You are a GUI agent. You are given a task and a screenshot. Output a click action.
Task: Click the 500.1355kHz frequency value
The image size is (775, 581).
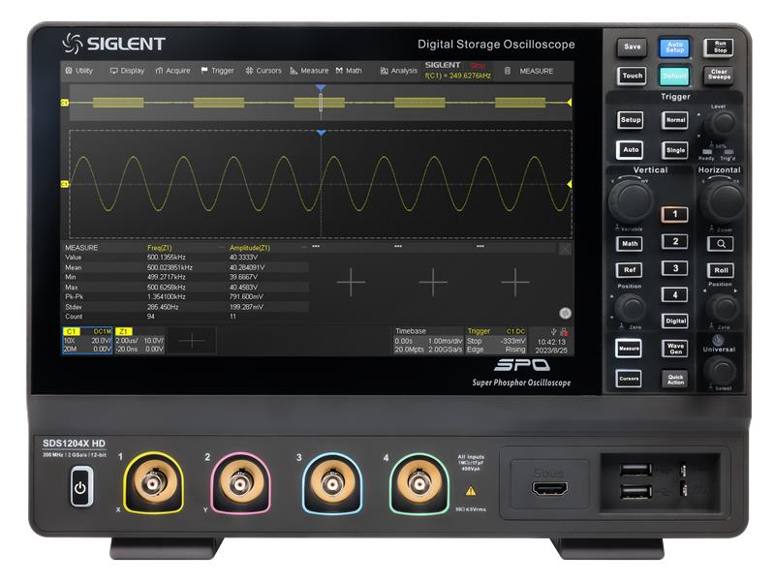pyautogui.click(x=166, y=258)
